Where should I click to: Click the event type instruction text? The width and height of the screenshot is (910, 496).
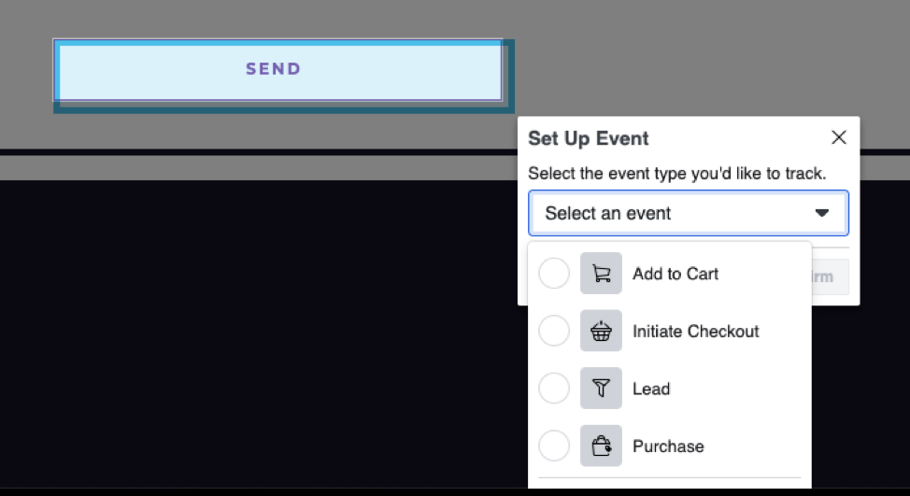pyautogui.click(x=676, y=174)
